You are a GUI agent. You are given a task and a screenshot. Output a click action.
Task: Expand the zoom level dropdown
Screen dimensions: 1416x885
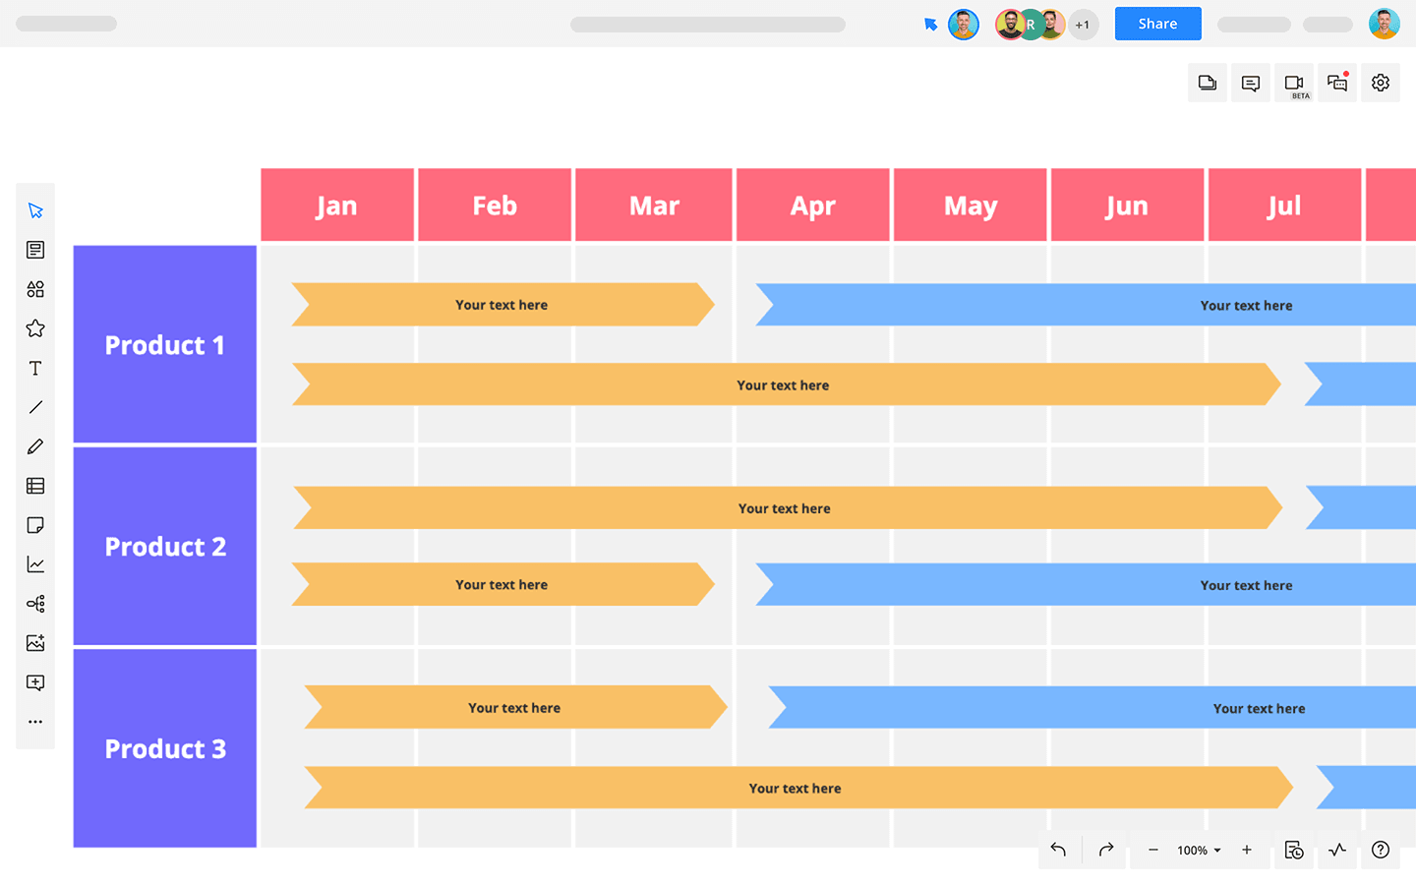click(1200, 850)
